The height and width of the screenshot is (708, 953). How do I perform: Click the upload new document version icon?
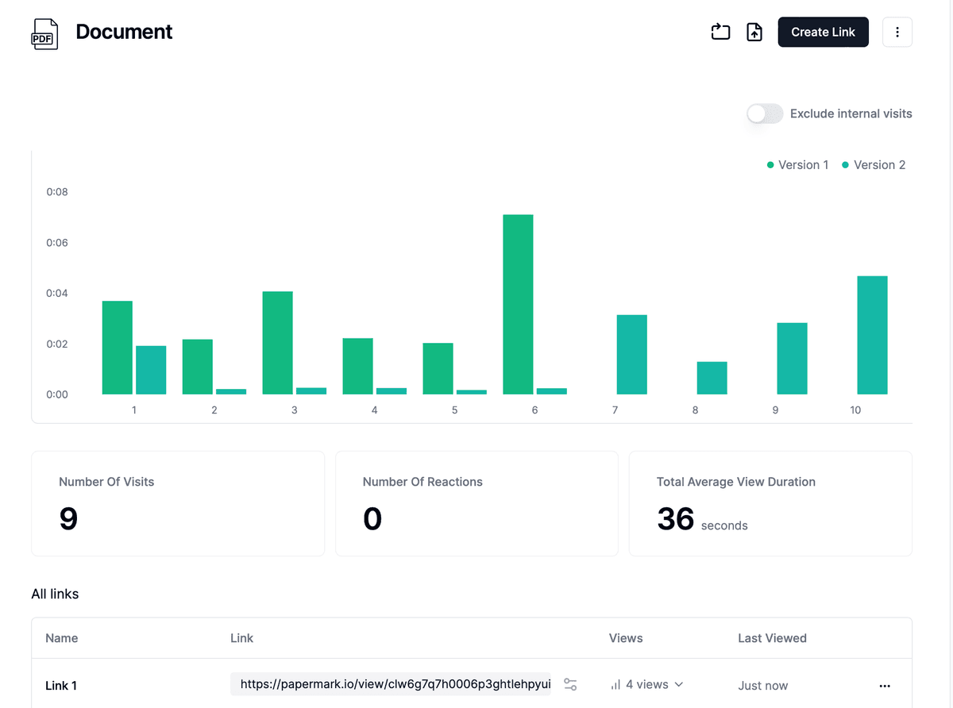point(754,32)
